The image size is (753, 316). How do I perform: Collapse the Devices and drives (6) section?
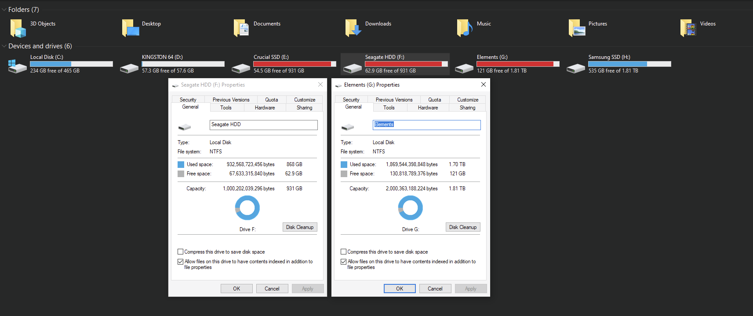[x=4, y=46]
